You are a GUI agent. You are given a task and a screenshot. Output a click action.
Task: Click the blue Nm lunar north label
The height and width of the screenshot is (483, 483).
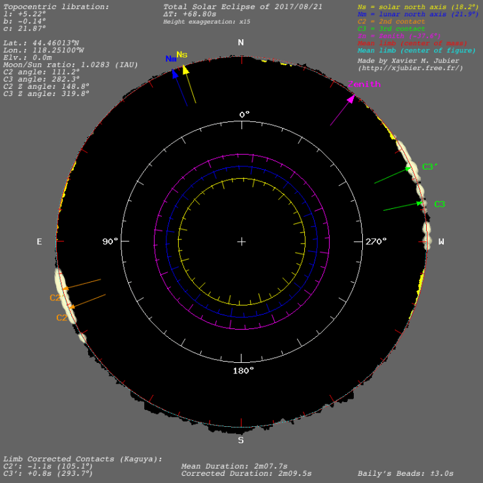point(171,59)
